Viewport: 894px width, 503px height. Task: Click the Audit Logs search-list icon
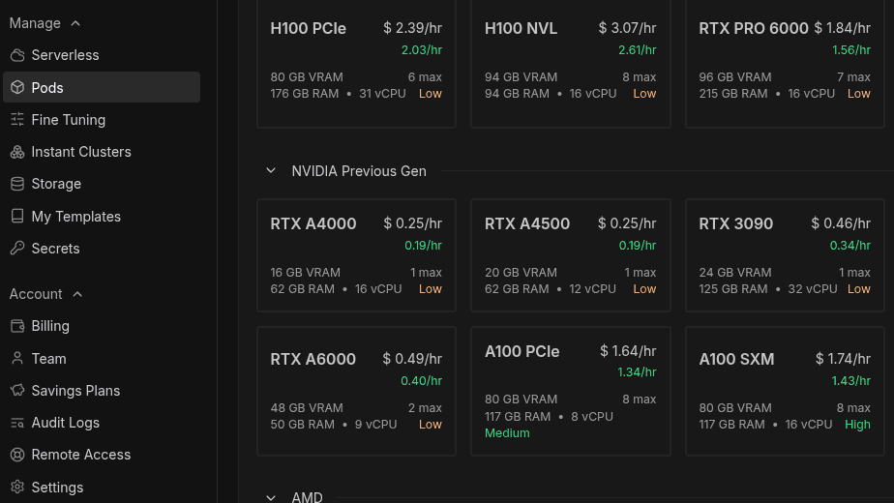17,423
